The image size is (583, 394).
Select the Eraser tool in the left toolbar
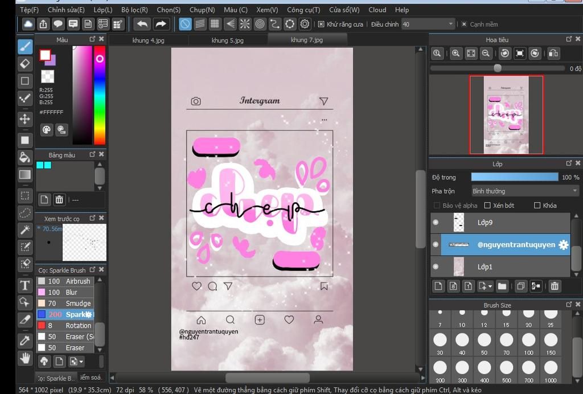point(25,64)
